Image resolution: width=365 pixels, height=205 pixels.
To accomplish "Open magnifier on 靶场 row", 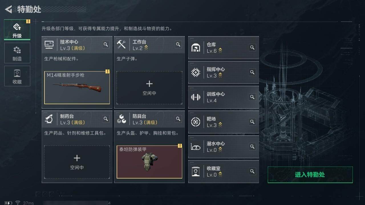I will 252,122.
